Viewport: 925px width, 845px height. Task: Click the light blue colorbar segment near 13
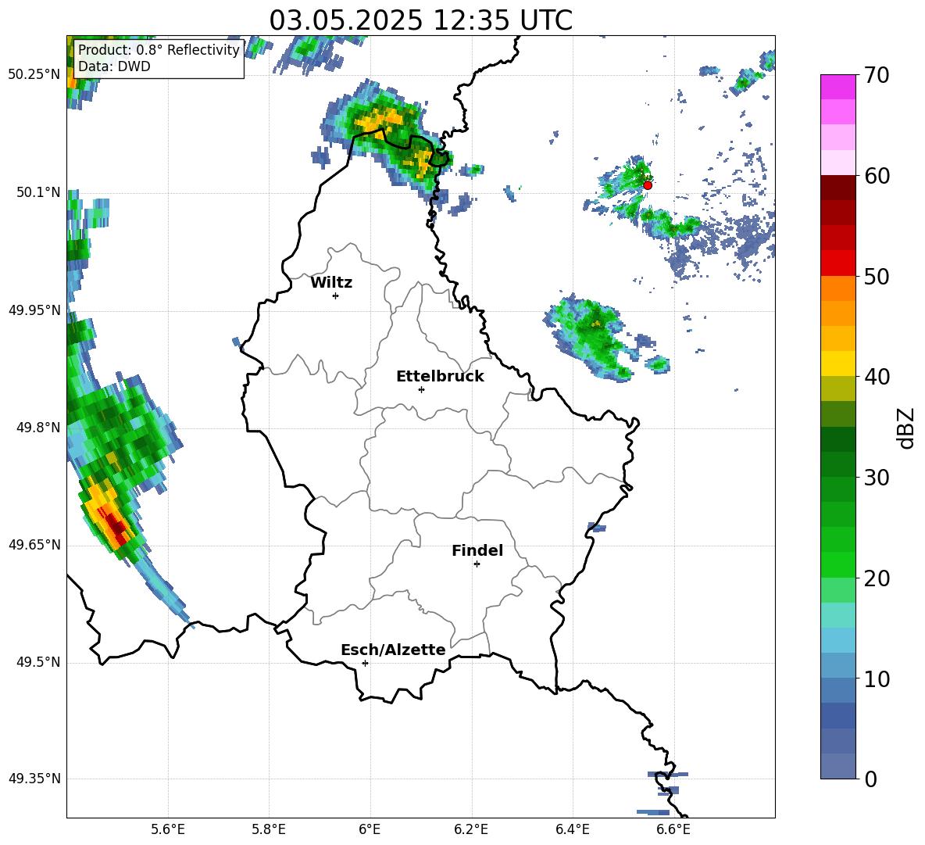837,641
